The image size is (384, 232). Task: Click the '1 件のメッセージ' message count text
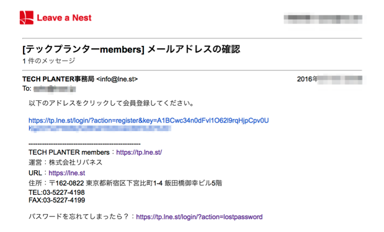[49, 61]
